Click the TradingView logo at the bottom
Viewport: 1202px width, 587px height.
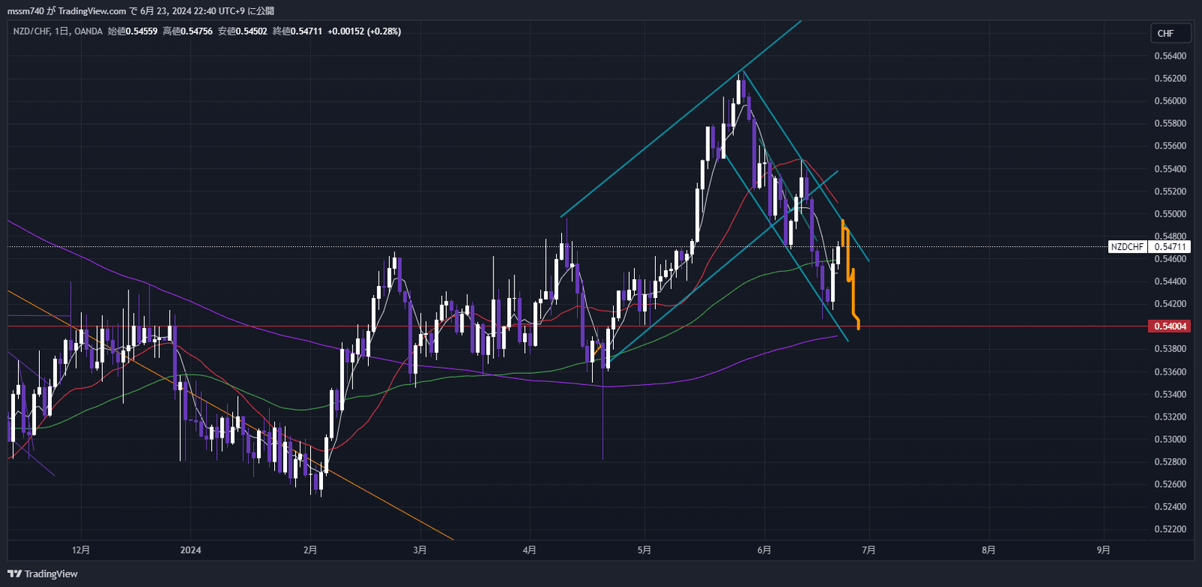pyautogui.click(x=43, y=573)
